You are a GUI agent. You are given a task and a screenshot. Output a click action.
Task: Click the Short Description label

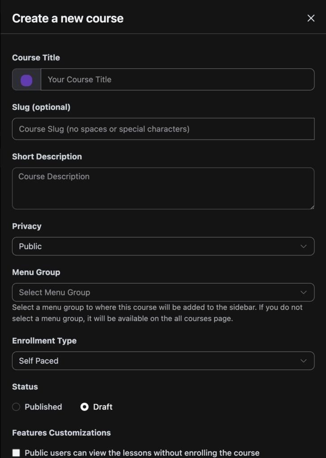point(47,157)
